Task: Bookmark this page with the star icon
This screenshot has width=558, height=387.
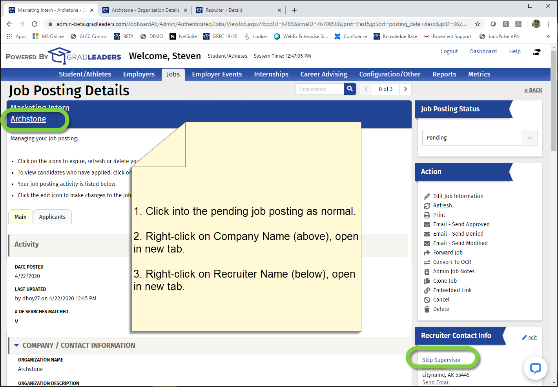Action: pos(478,24)
